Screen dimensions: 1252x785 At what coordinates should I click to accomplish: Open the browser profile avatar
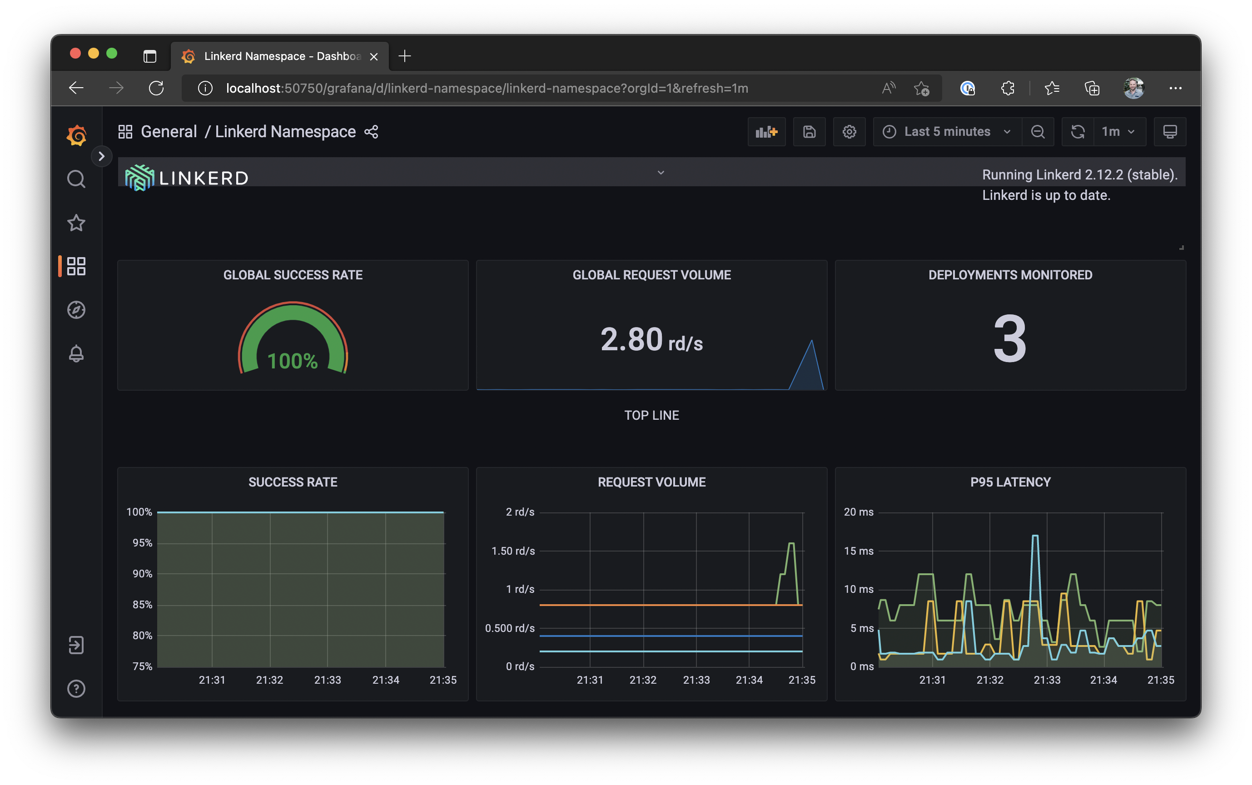click(1133, 88)
